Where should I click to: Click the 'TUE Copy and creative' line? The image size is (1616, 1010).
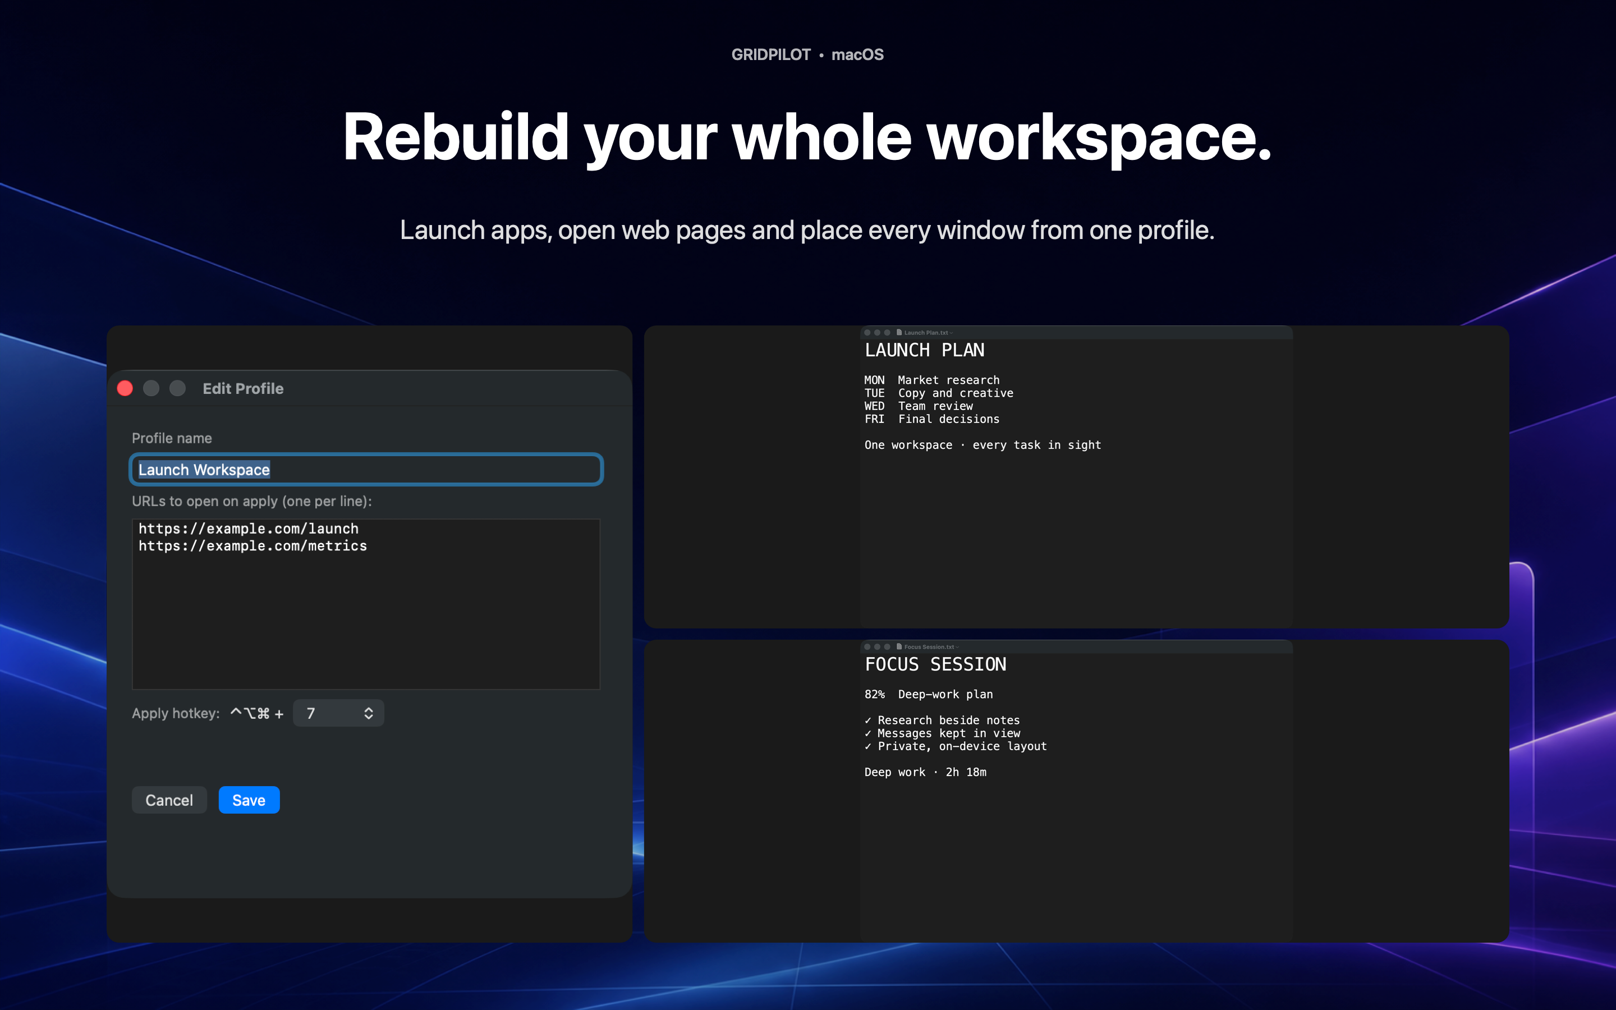coord(938,393)
